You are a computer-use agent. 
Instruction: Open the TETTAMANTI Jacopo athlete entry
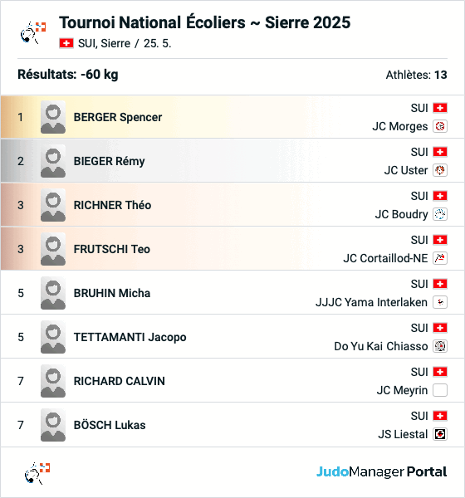pos(130,337)
